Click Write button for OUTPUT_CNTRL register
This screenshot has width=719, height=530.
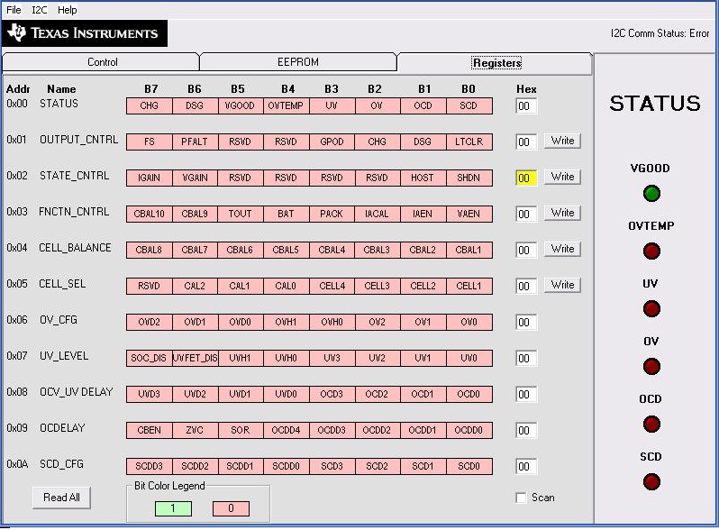[562, 141]
